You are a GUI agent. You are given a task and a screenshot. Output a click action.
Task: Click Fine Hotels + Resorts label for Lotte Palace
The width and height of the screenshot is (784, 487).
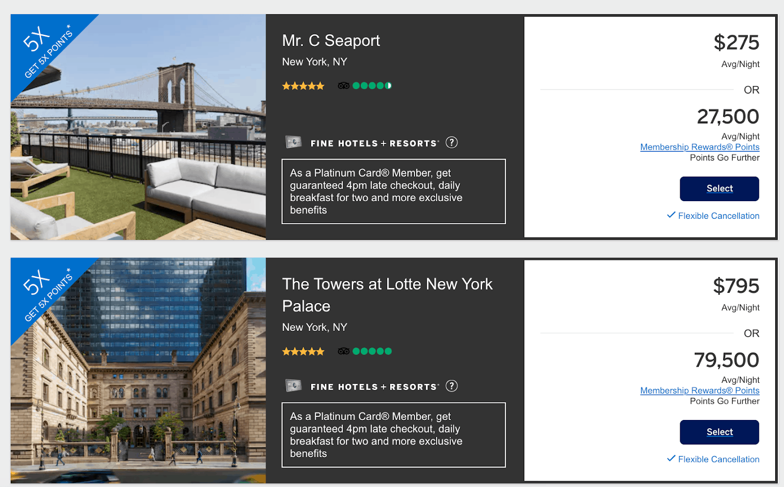coord(374,387)
